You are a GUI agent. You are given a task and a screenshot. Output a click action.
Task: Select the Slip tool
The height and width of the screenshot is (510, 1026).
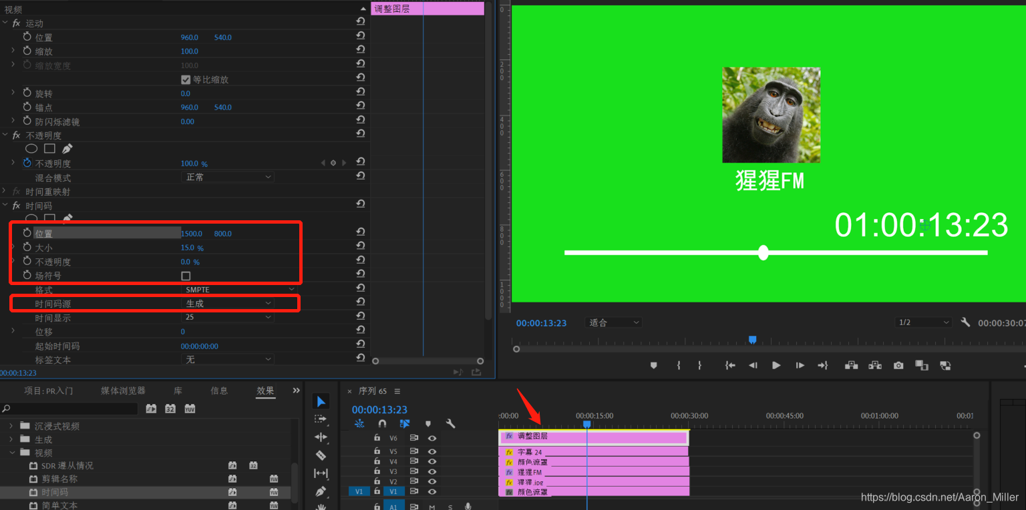click(x=321, y=473)
